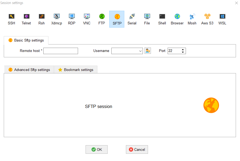The width and height of the screenshot is (240, 161).
Task: Open credentials manager icon beside Username
Action: (x=148, y=51)
